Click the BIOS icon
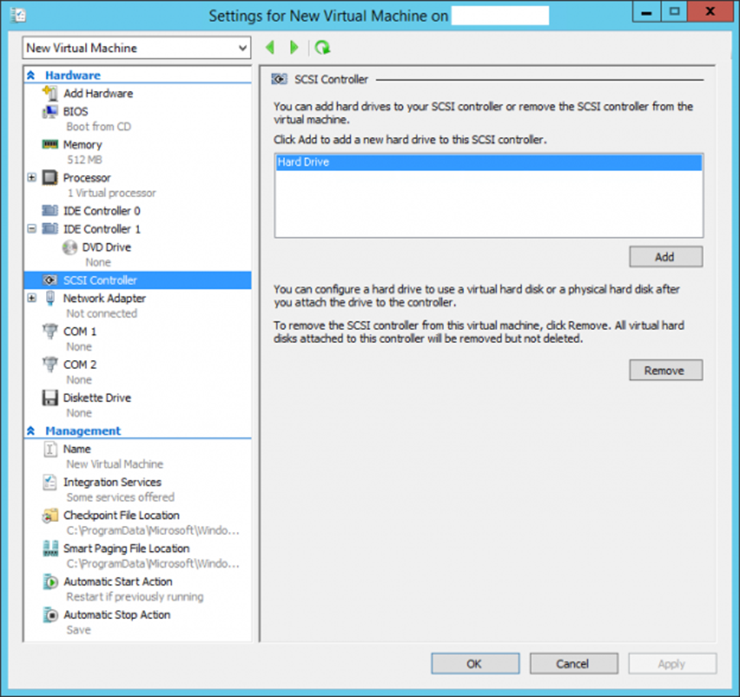Screen dimensions: 740x697 click(x=50, y=112)
